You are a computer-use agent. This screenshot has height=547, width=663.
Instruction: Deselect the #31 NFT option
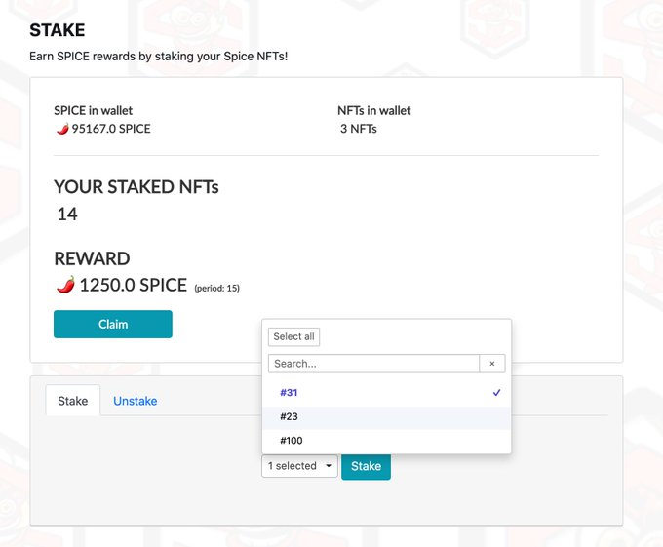(386, 393)
